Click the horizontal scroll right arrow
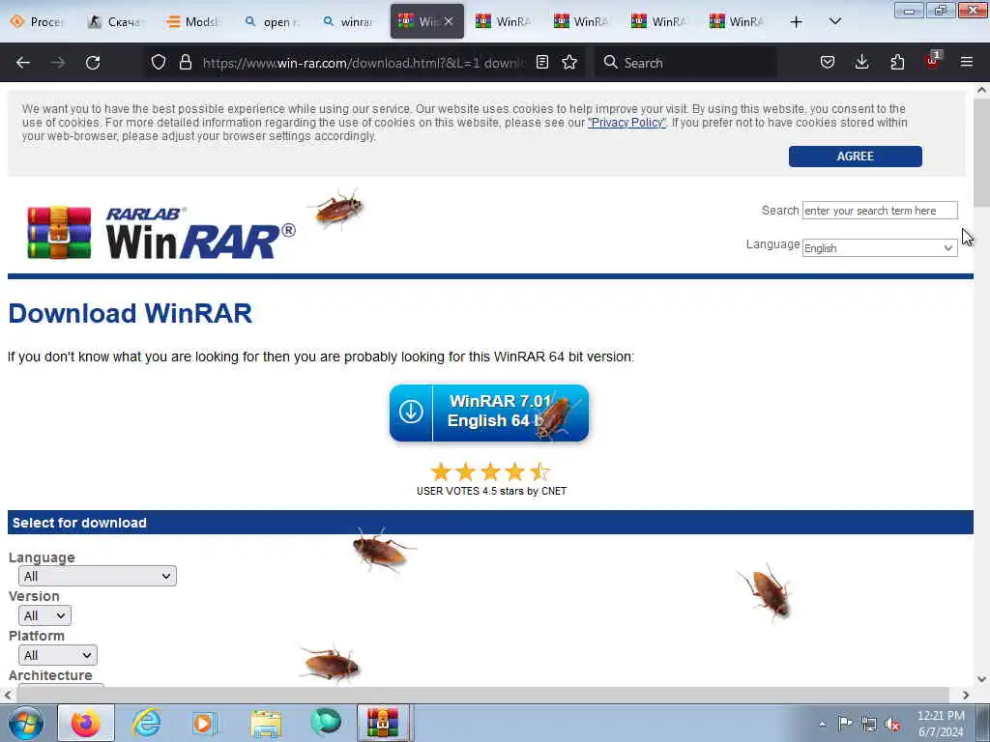Screen dimensions: 990x742 coord(966,695)
